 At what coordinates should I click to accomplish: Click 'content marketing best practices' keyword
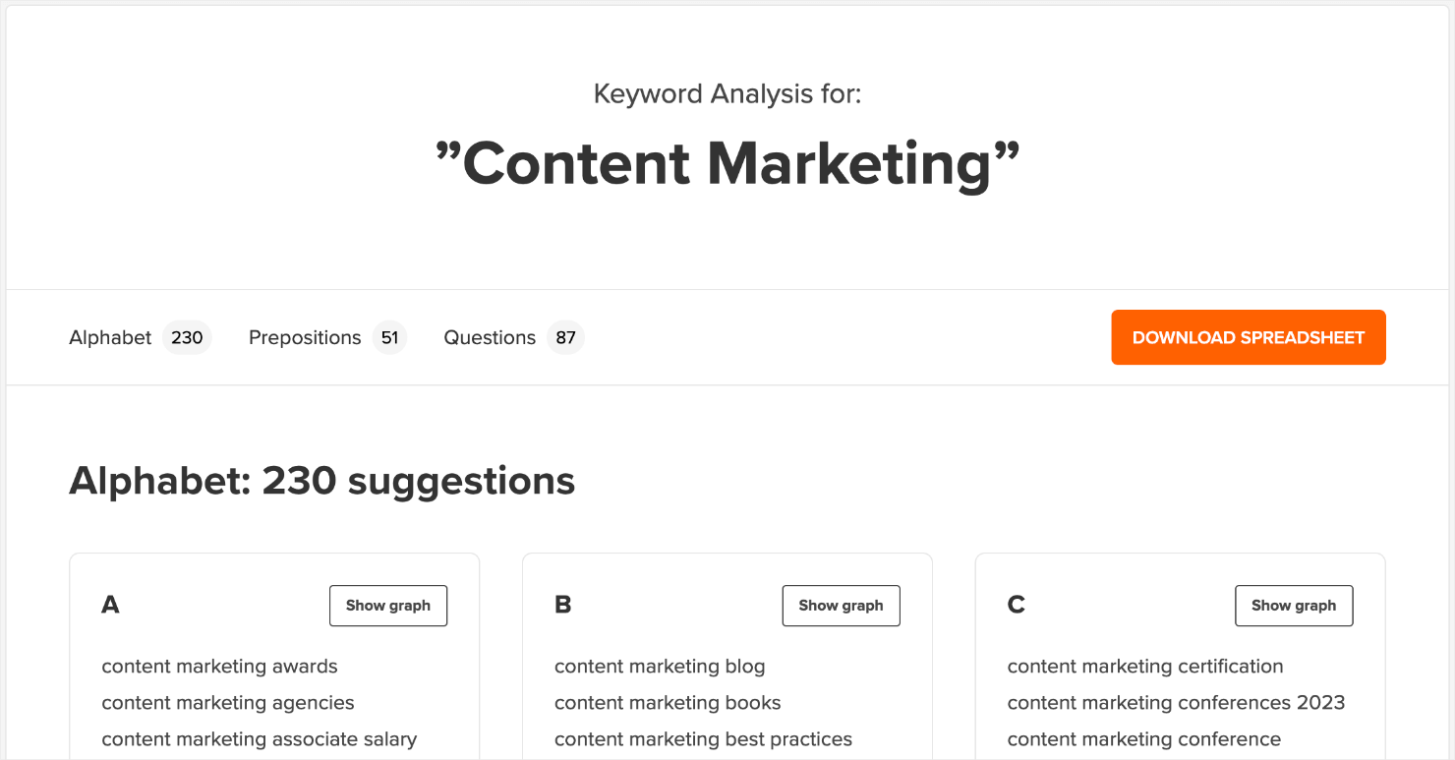pyautogui.click(x=703, y=738)
